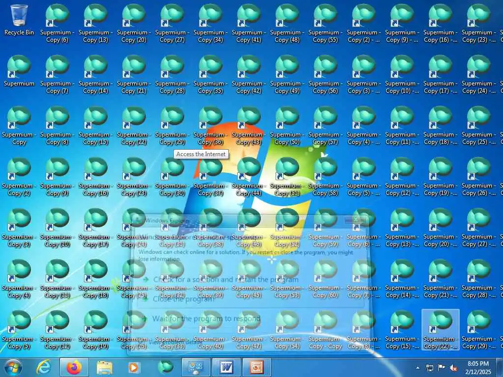Choose Check for a solution and restart the program
The width and height of the screenshot is (503, 377).
[x=225, y=279]
